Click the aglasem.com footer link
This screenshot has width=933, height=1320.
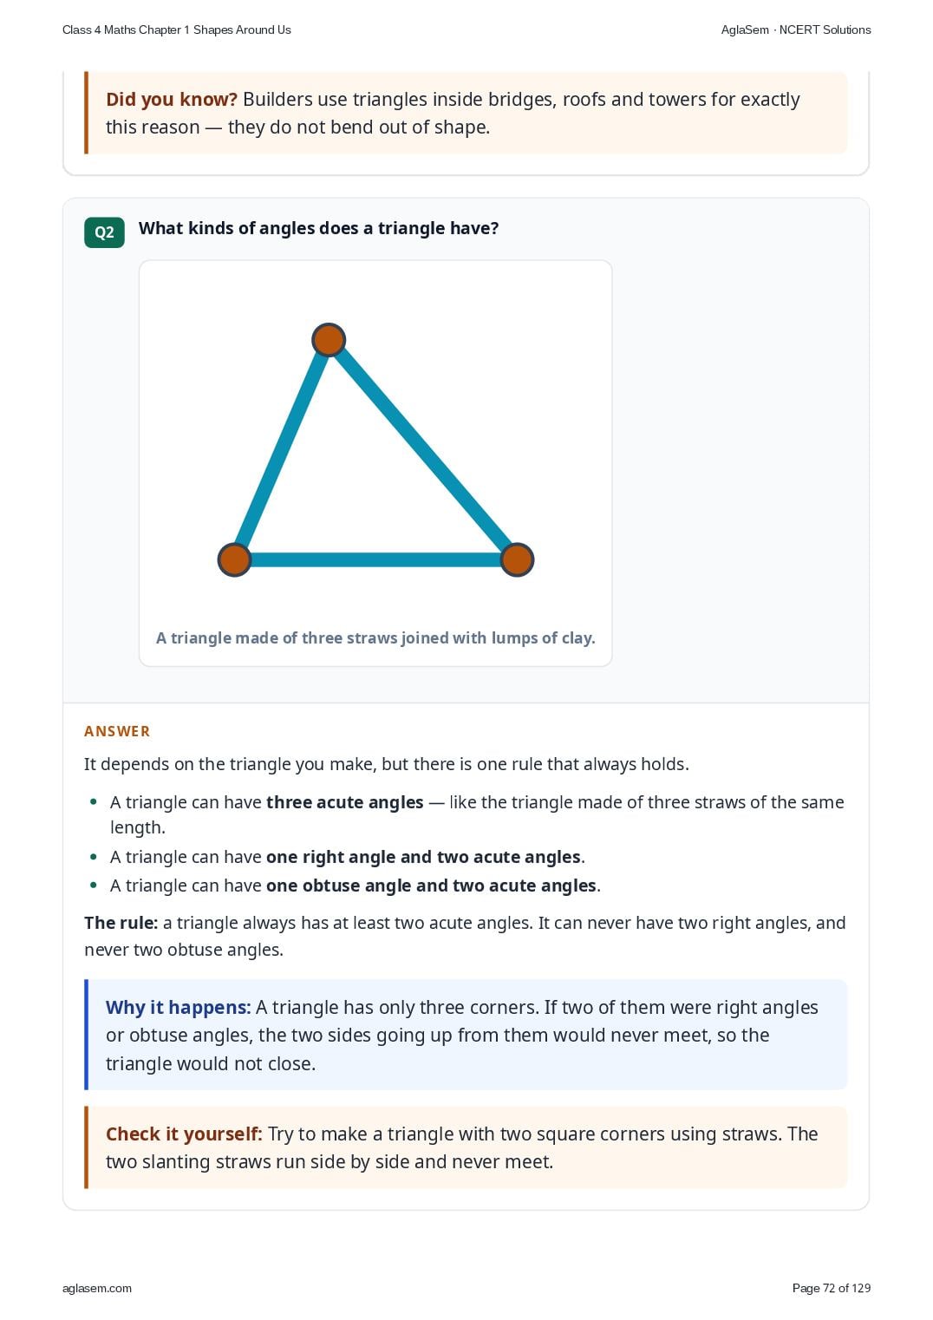(x=97, y=1288)
